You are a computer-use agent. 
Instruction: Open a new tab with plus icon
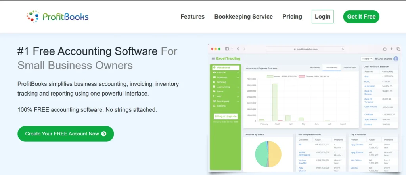point(391,49)
